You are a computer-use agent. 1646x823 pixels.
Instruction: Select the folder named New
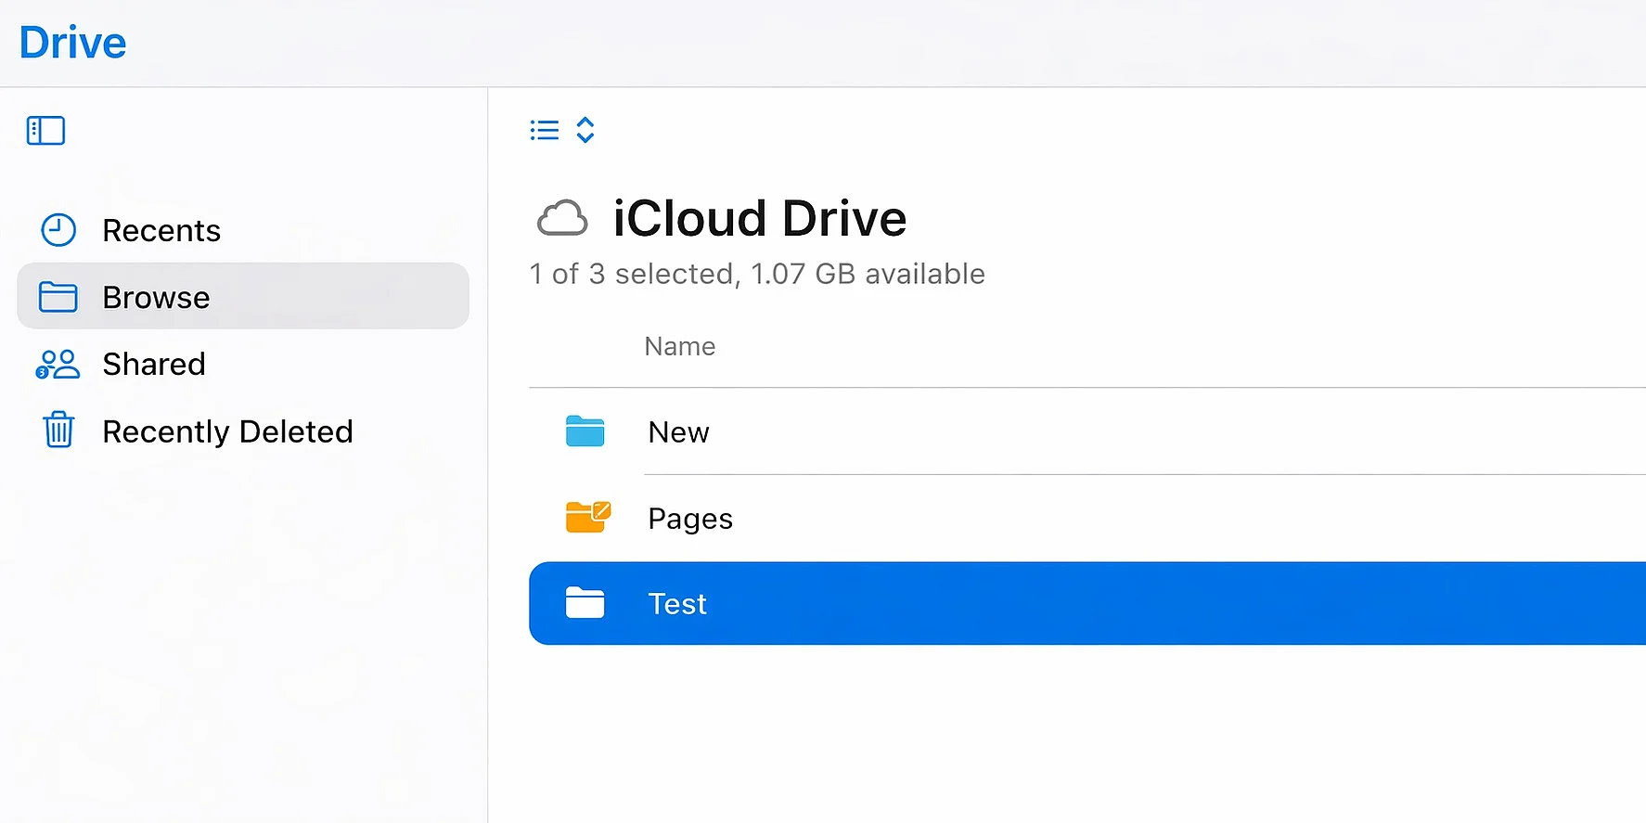click(678, 432)
